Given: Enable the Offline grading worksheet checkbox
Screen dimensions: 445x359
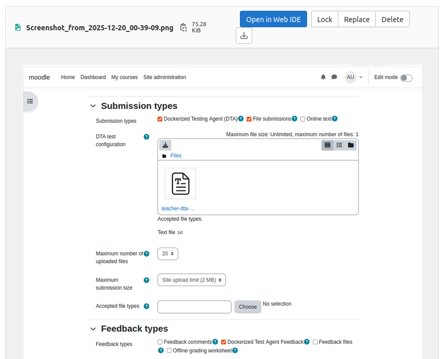Looking at the screenshot, I should point(169,350).
